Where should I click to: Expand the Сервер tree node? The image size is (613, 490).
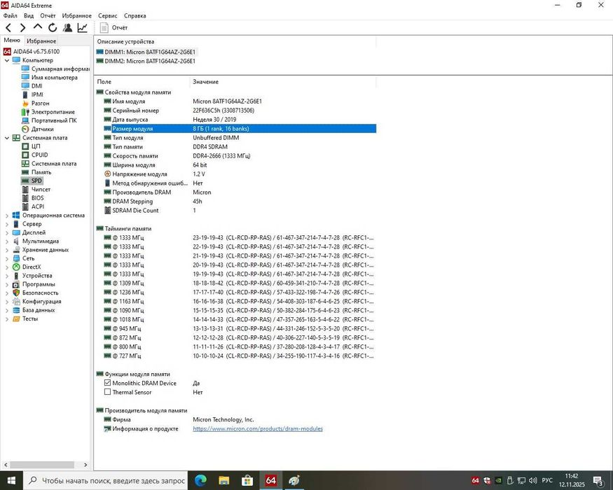click(x=6, y=224)
